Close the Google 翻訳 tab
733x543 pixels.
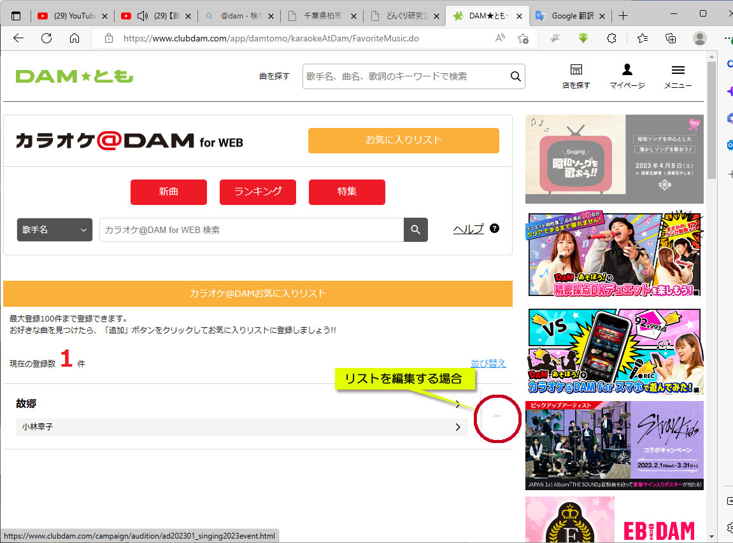tap(602, 16)
